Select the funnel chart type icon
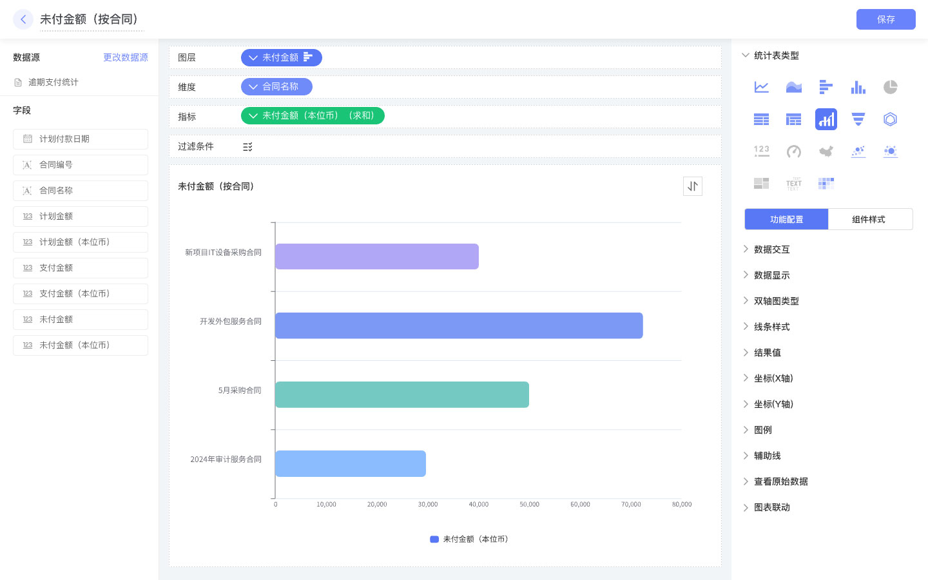928x580 pixels. pos(858,119)
